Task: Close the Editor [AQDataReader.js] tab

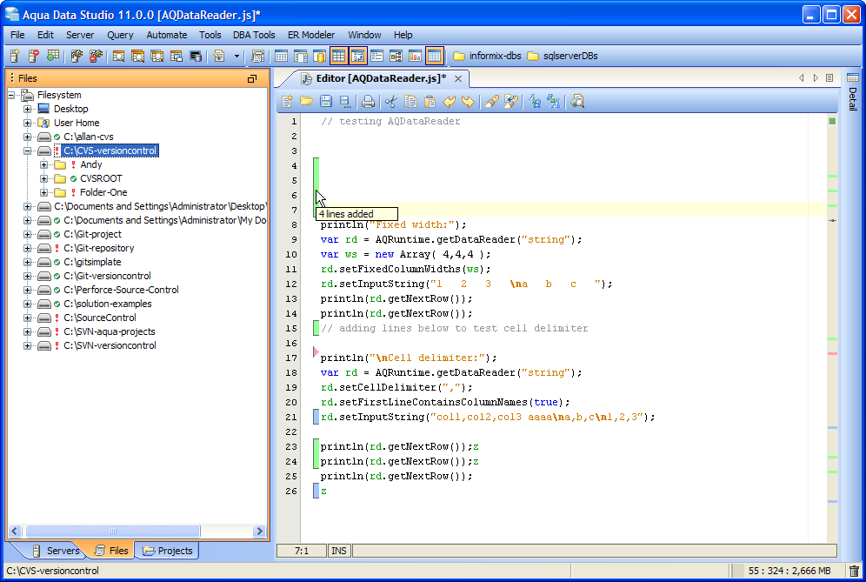Action: tap(458, 78)
